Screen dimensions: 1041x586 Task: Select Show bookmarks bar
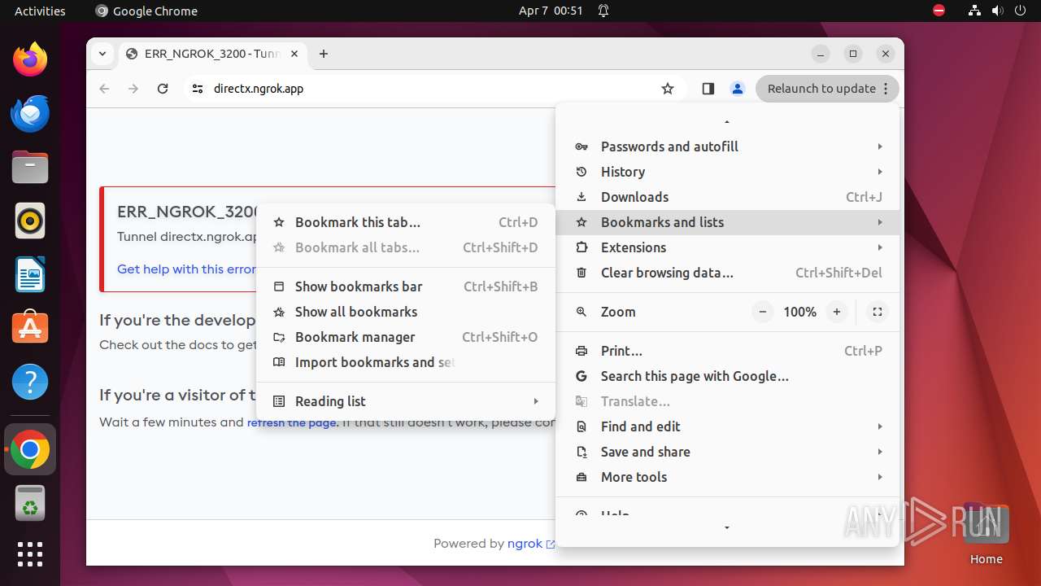tap(406, 286)
